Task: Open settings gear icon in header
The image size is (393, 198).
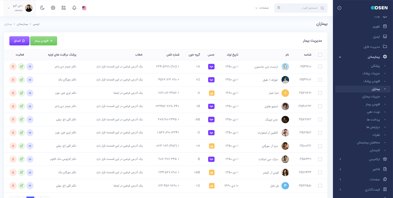Action: point(53,8)
